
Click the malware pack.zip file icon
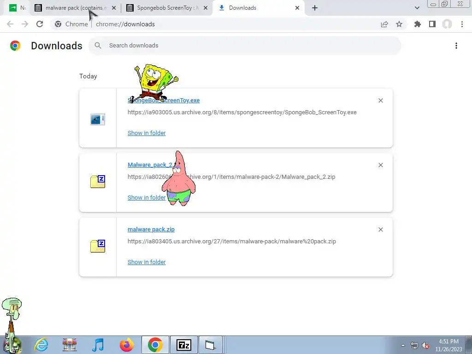[x=98, y=246]
